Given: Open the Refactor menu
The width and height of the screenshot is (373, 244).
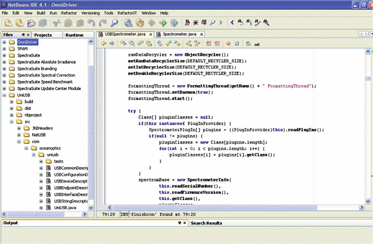Looking at the screenshot, I should click(69, 13).
